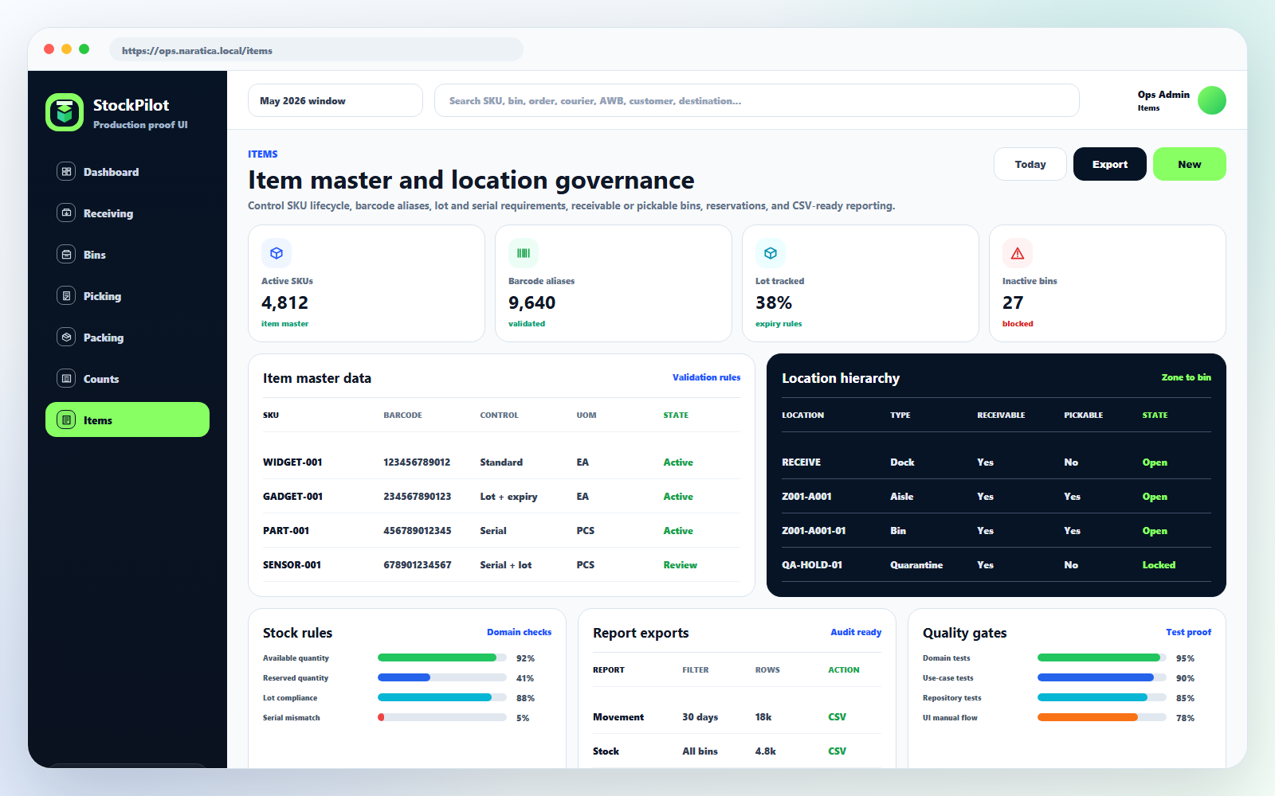This screenshot has height=796, width=1275.
Task: Click the Ops Admin green avatar
Action: click(x=1212, y=100)
